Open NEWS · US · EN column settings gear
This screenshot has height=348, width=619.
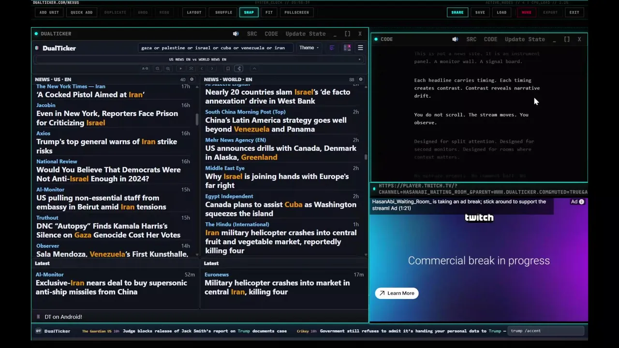pos(192,79)
